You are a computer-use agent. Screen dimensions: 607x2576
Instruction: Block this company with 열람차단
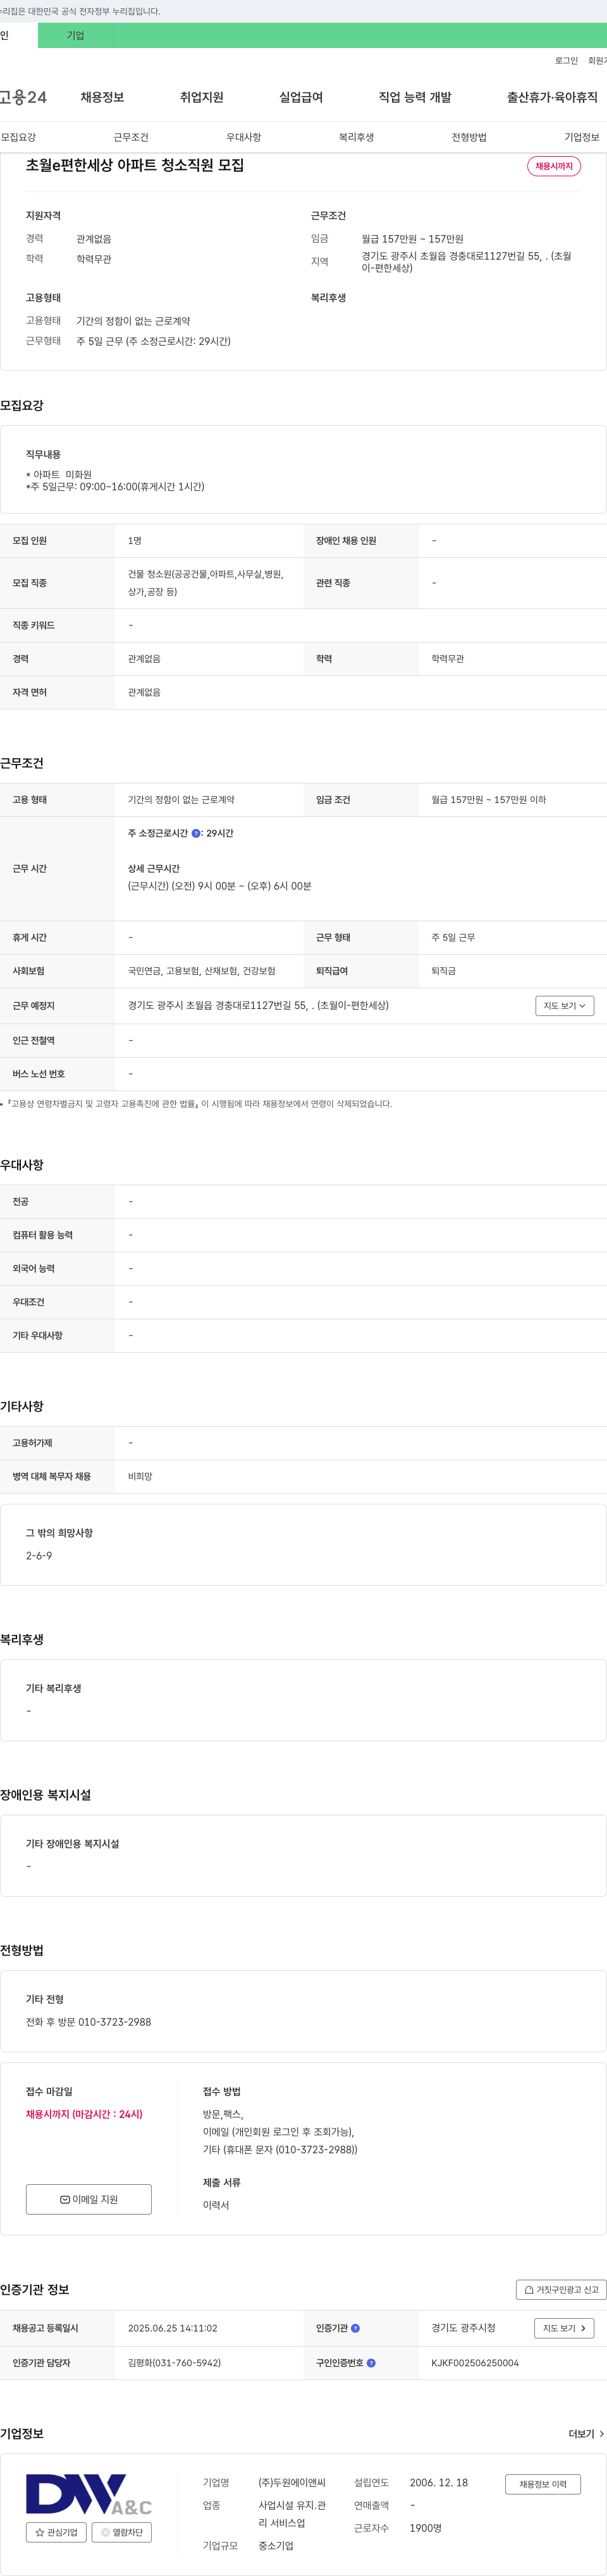click(x=122, y=2532)
